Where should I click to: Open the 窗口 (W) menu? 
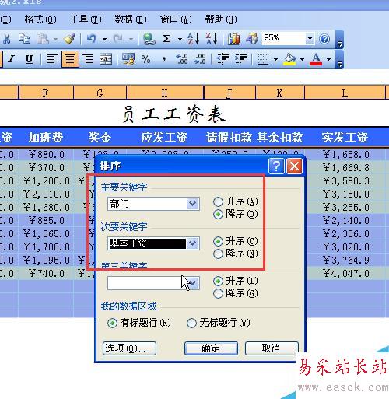176,19
